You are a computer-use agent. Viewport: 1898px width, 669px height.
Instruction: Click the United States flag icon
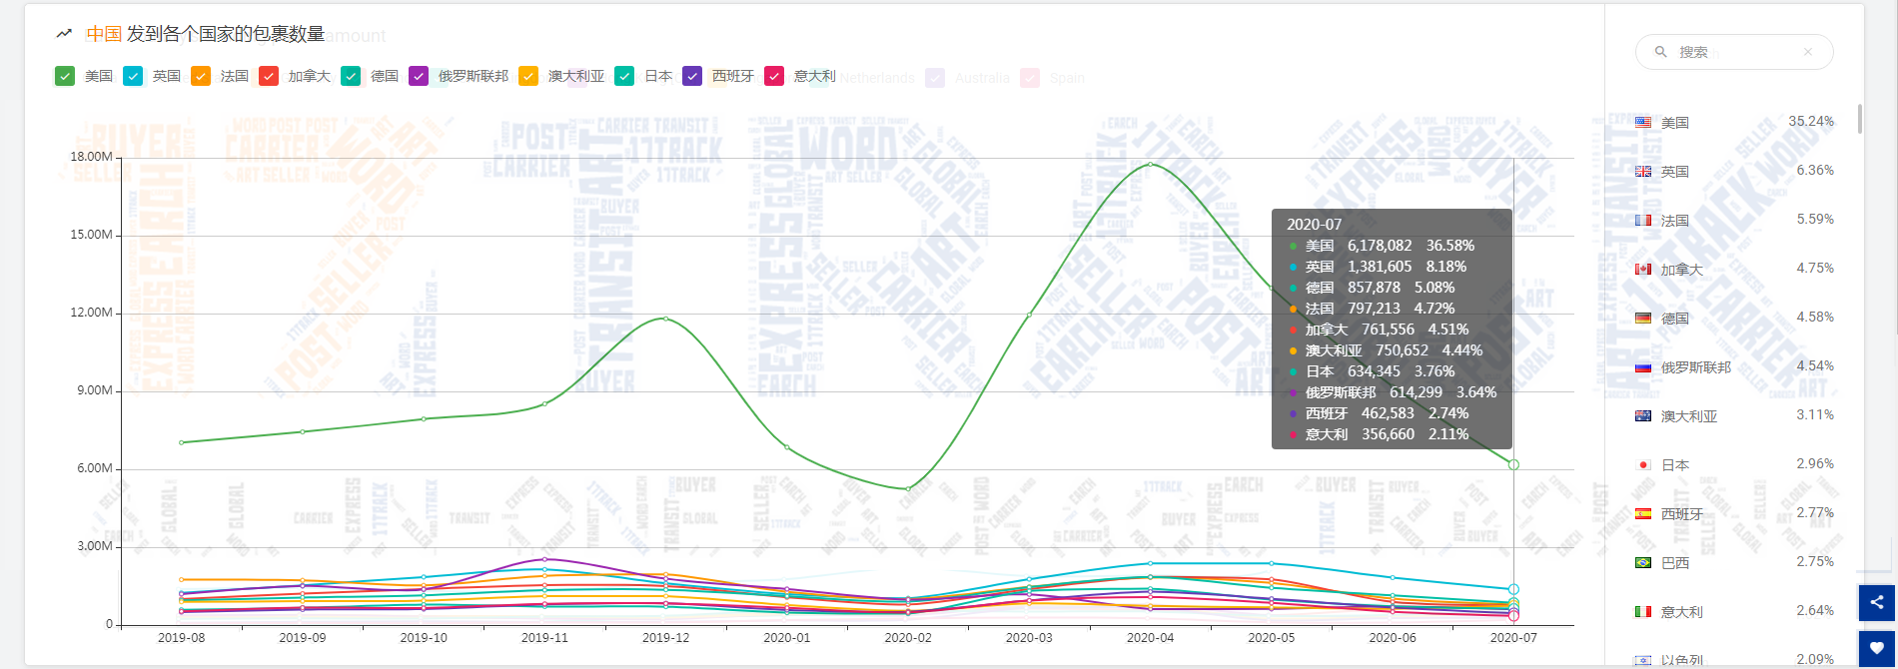click(x=1643, y=123)
